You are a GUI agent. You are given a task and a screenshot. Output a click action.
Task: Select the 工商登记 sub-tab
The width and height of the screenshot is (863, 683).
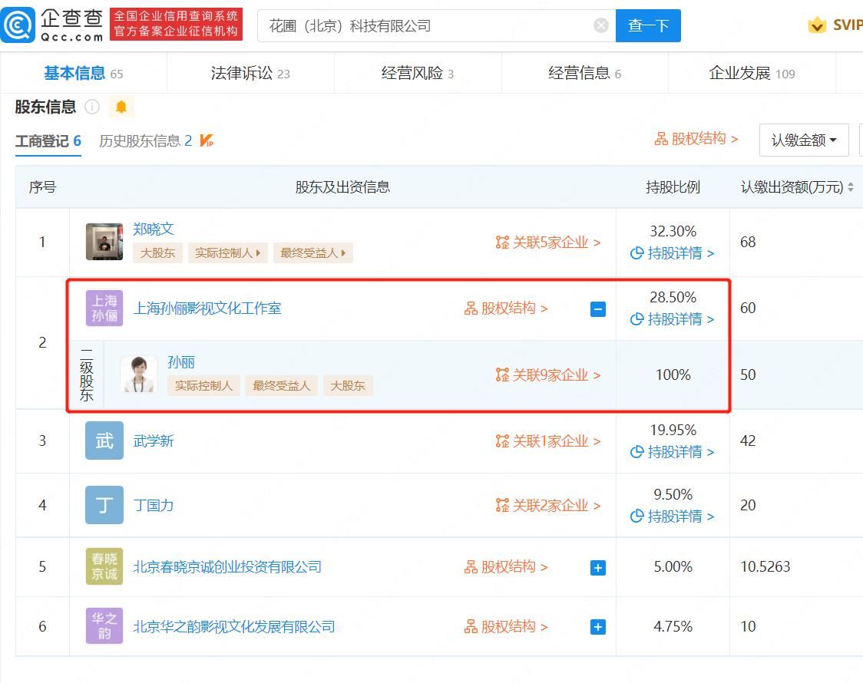point(48,141)
